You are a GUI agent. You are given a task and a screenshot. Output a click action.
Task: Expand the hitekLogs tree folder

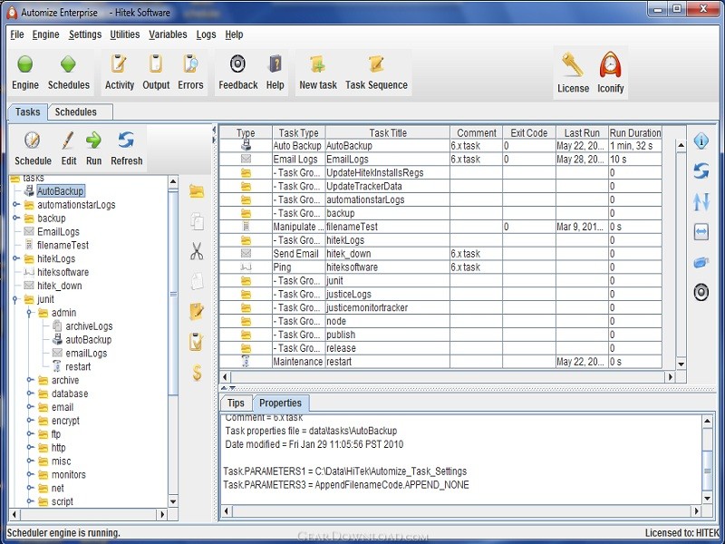point(16,258)
